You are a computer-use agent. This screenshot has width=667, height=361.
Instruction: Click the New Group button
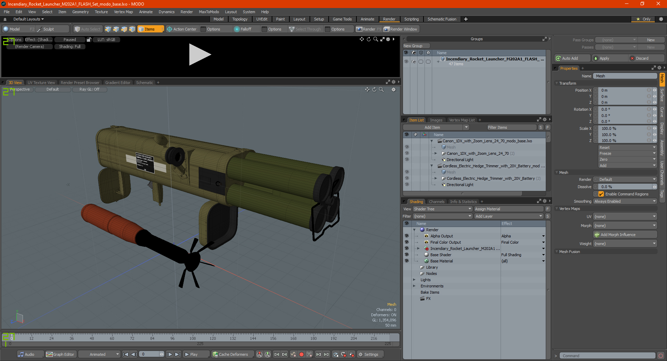416,46
